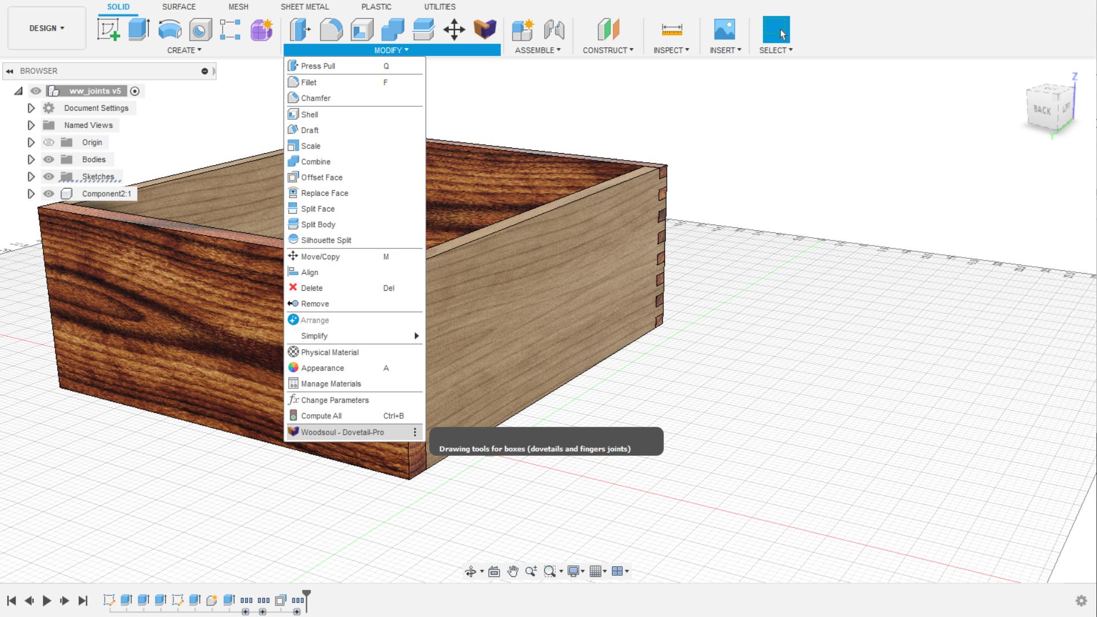Open the Press Pull tool

pyautogui.click(x=318, y=66)
